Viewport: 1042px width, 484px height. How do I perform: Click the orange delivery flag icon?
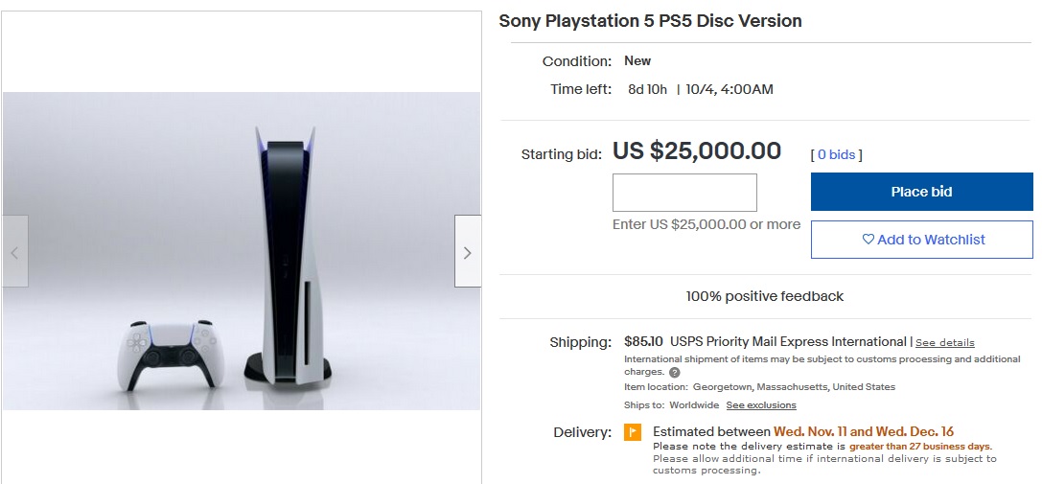coord(633,432)
